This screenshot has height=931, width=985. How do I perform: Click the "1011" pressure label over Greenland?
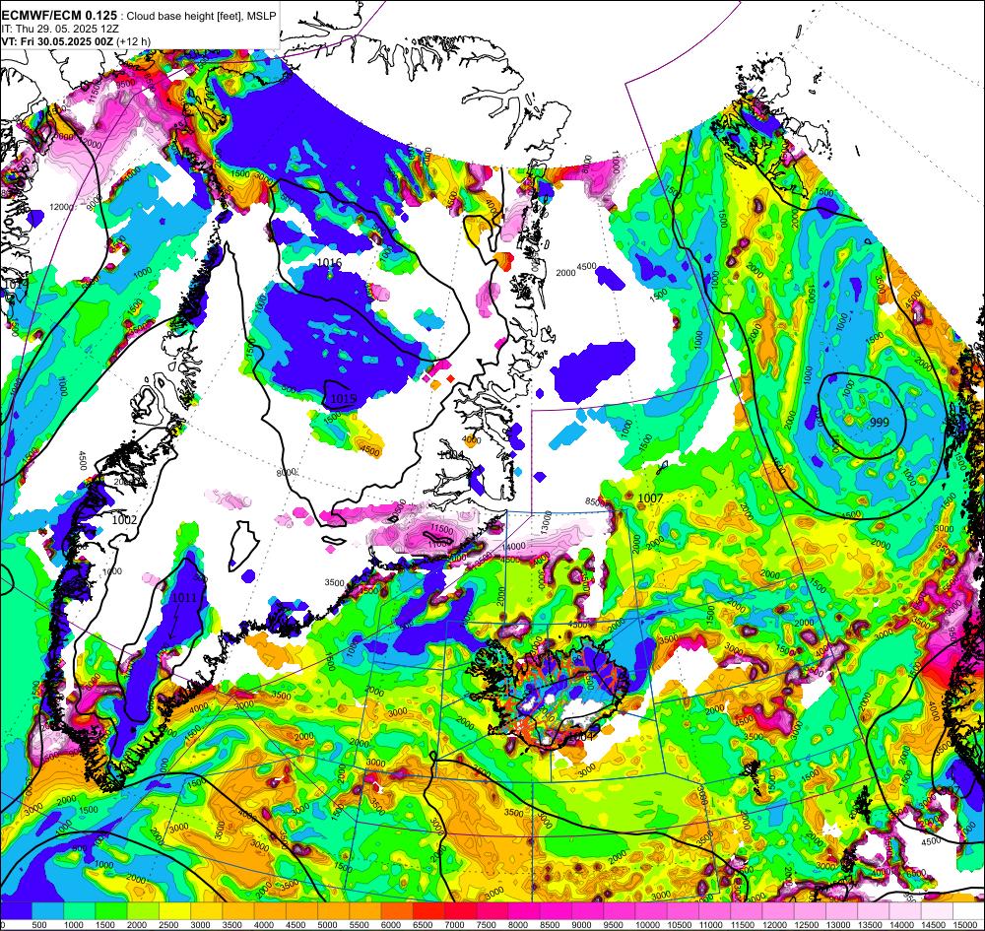[x=184, y=597]
